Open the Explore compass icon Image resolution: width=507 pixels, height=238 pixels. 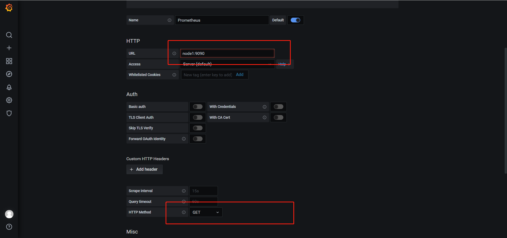click(9, 74)
